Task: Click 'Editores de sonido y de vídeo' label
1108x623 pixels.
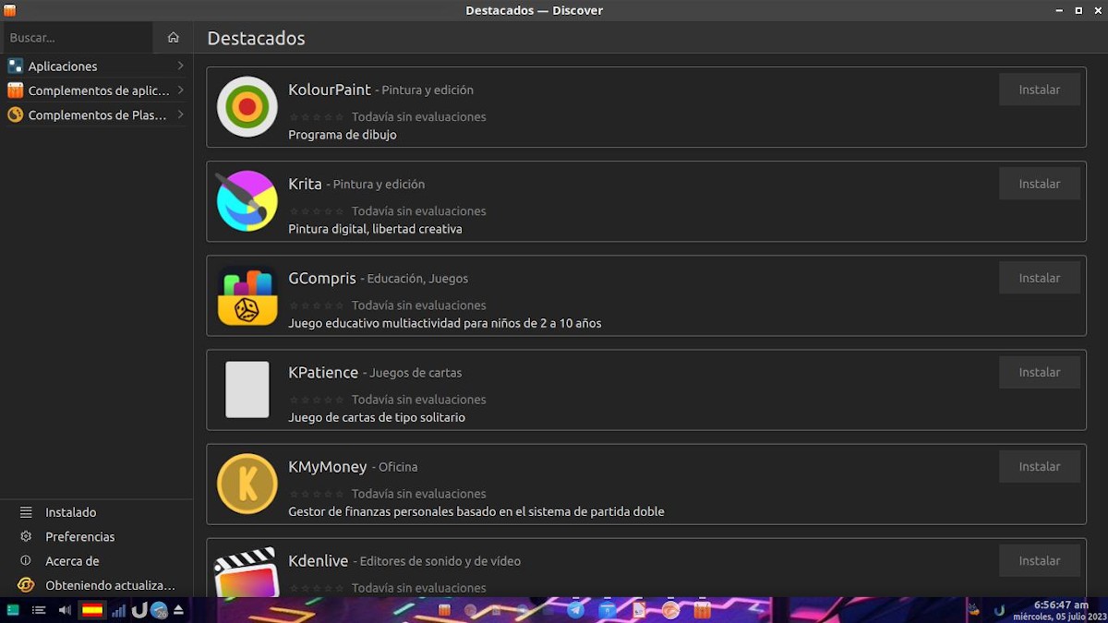Action: coord(440,561)
